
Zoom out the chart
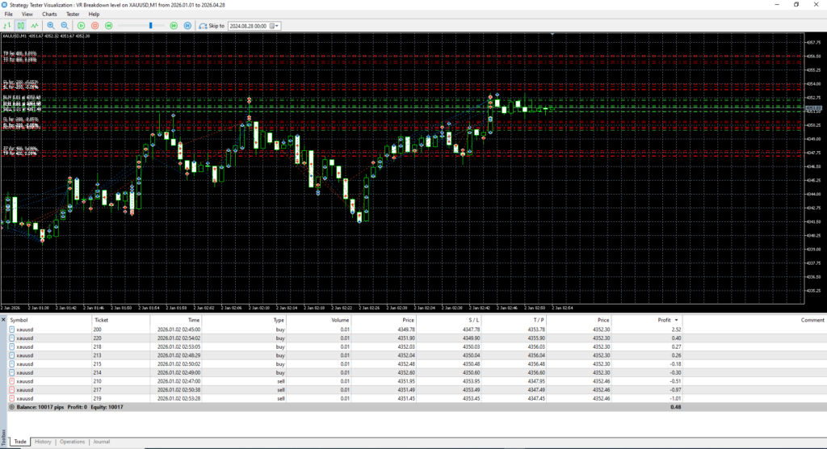pos(65,25)
